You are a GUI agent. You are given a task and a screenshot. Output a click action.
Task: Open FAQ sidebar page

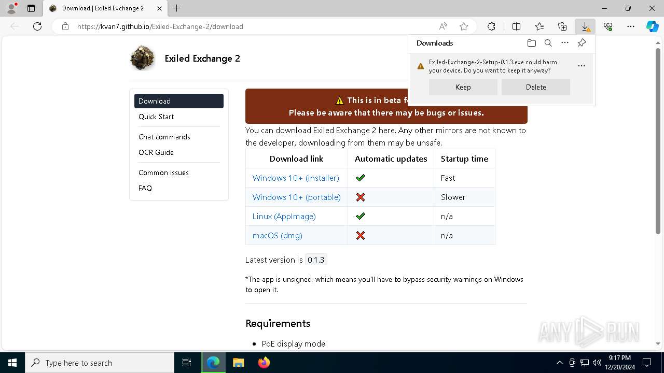145,188
